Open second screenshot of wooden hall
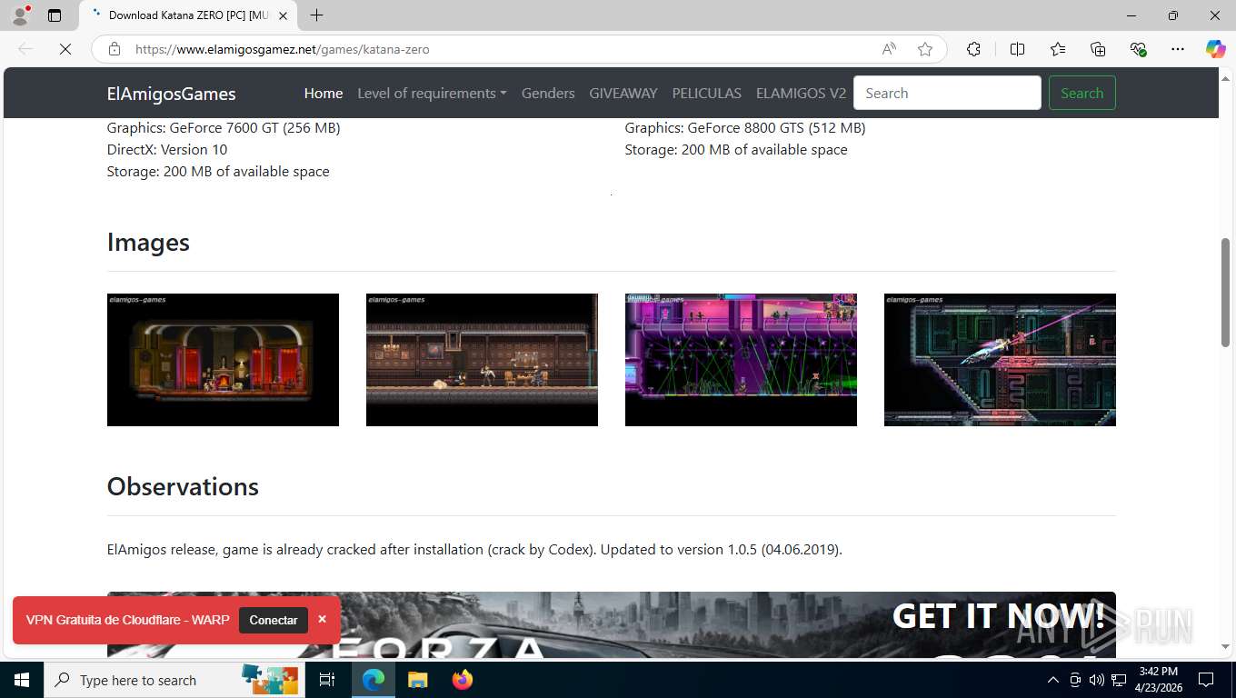This screenshot has width=1236, height=698. (x=482, y=360)
